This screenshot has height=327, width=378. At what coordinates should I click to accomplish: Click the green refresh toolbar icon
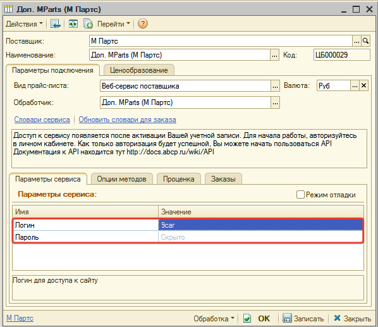coord(73,23)
